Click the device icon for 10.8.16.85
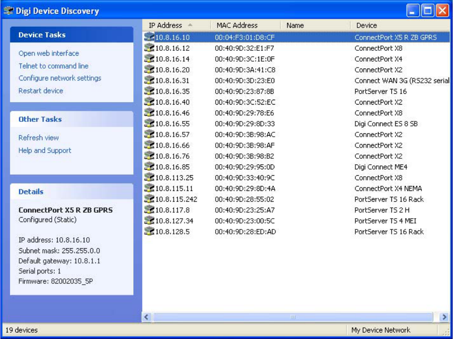 (149, 166)
